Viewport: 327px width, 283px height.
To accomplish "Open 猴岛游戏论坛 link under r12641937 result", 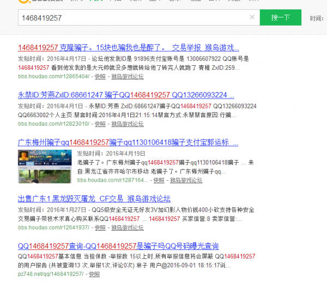I will (x=128, y=227).
